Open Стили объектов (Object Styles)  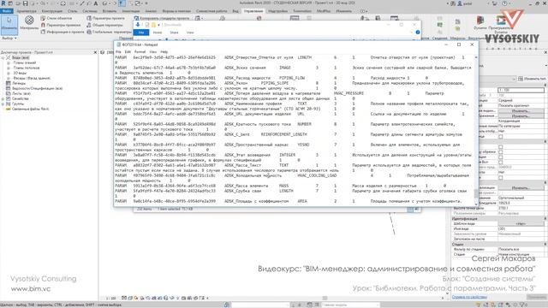click(57, 18)
